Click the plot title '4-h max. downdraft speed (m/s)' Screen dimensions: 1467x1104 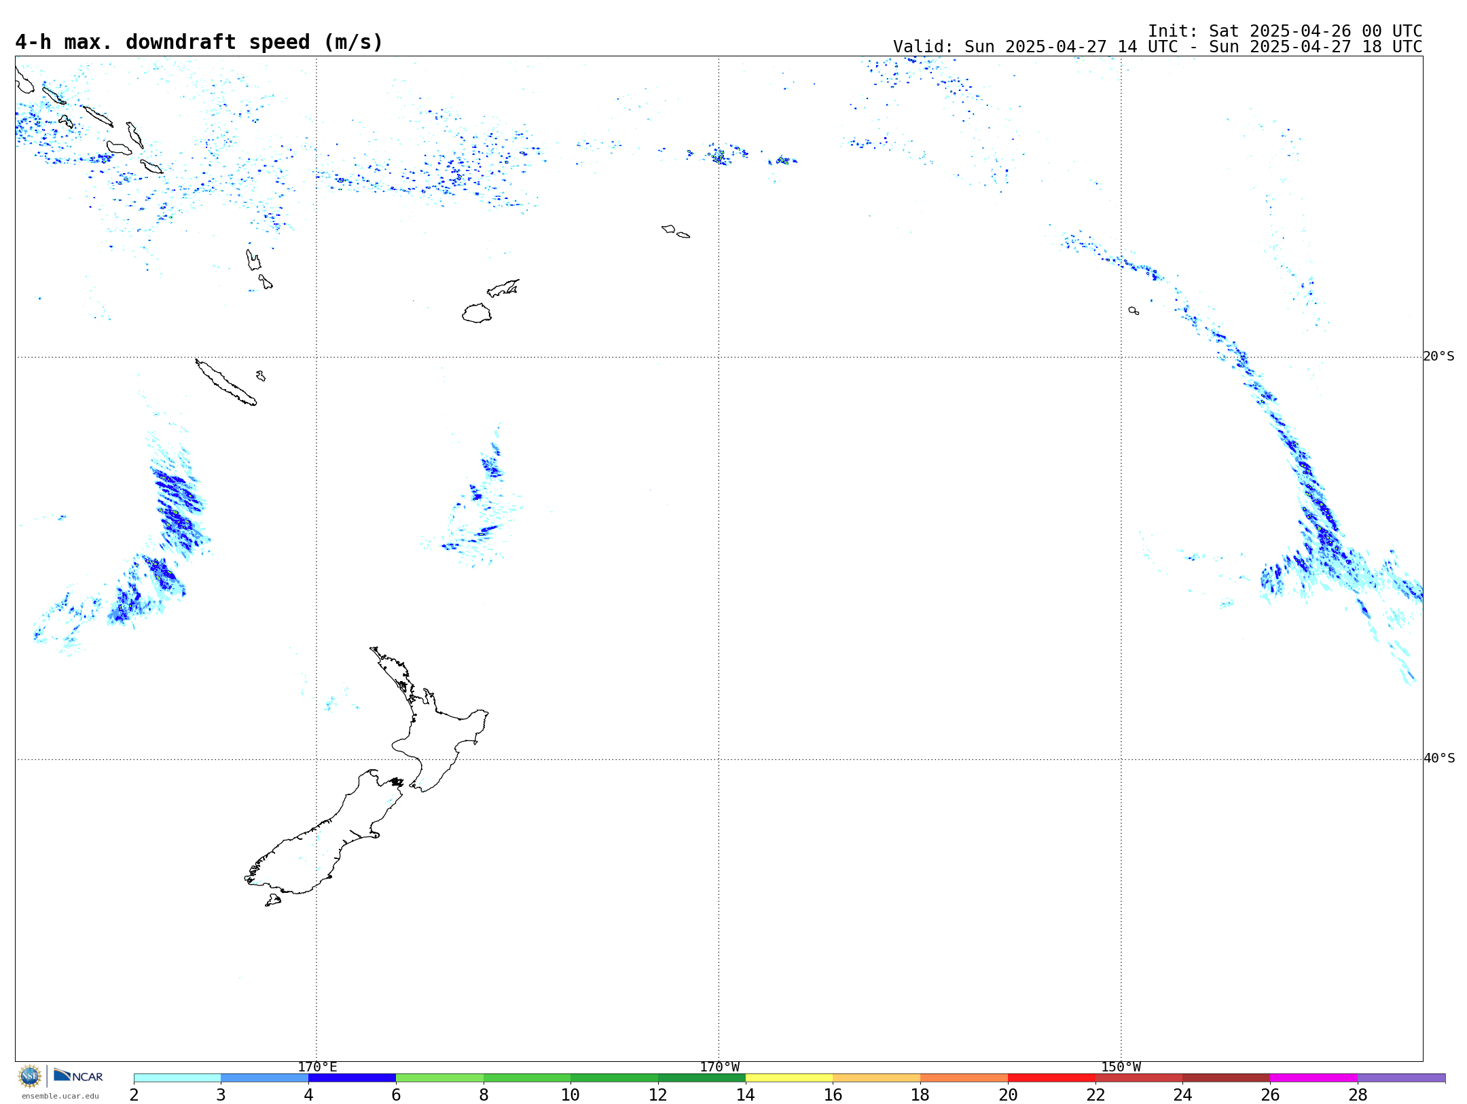pos(199,42)
